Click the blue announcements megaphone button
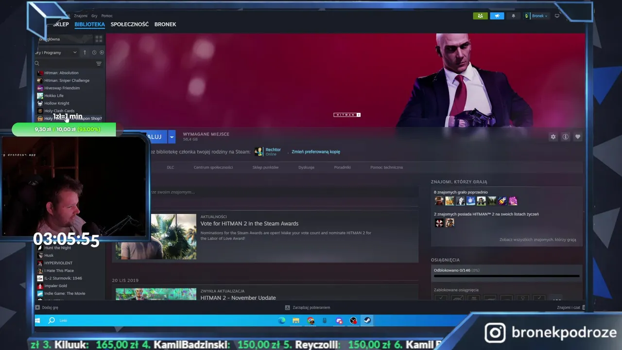Viewport: 622px width, 350px height. coord(497,16)
